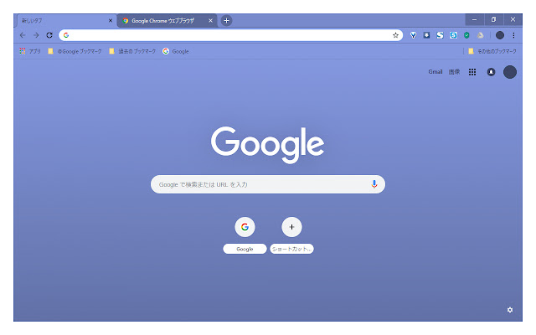Click the Google shortcut label
The image size is (536, 335).
[245, 249]
